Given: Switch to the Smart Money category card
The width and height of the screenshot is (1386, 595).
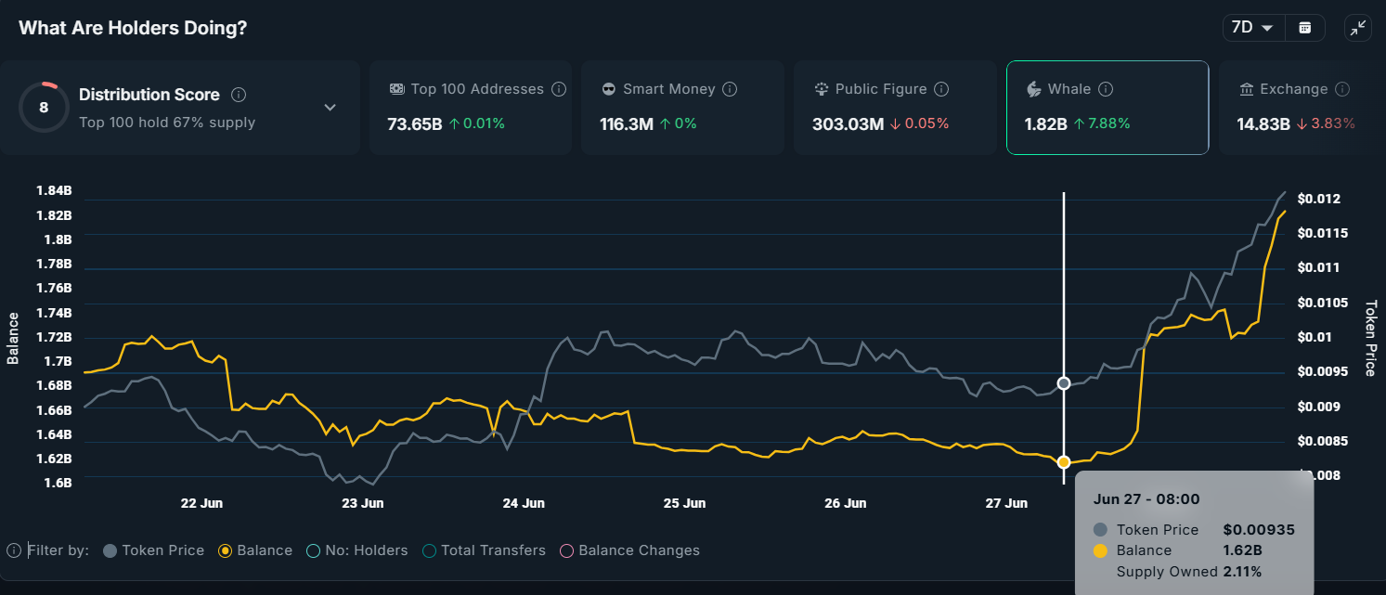Looking at the screenshot, I should click(682, 107).
